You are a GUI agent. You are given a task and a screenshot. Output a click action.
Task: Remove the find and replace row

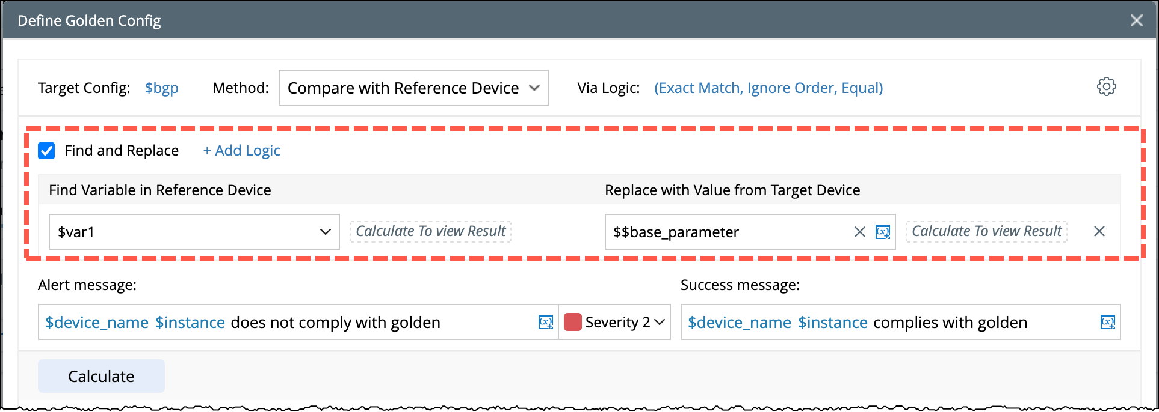coord(1099,231)
